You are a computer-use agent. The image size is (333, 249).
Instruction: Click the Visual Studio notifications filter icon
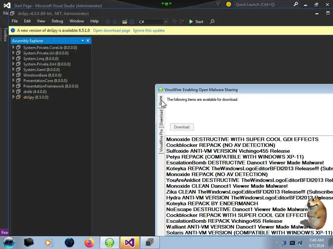[218, 4]
